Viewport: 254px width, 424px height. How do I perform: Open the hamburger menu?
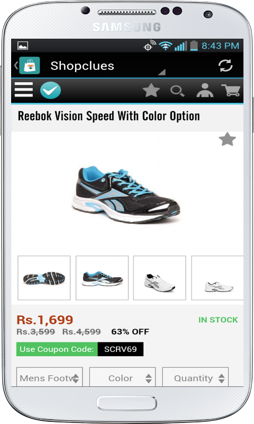tap(24, 90)
